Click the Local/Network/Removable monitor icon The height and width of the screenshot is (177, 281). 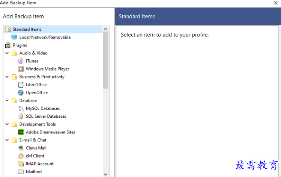tap(14, 37)
